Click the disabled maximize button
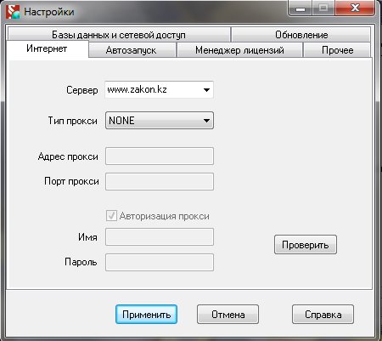The image size is (382, 341). point(323,9)
